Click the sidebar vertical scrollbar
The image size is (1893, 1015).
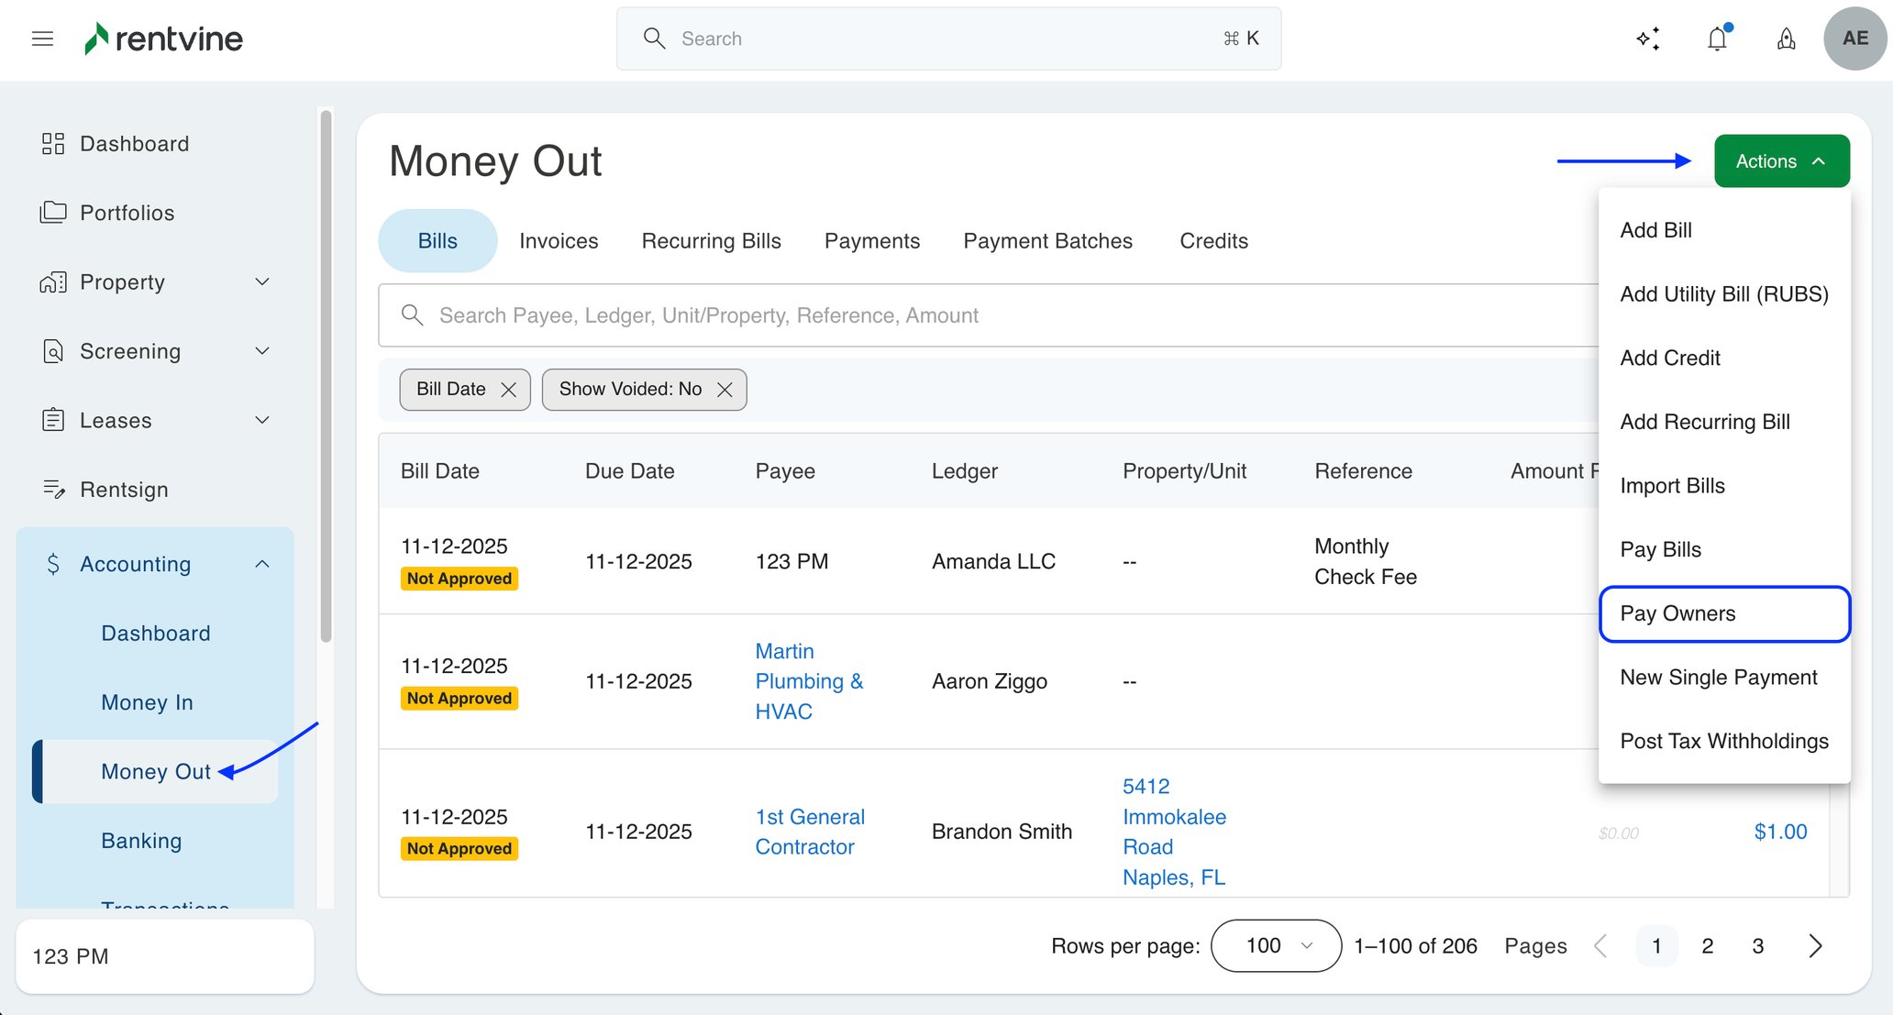(x=326, y=376)
